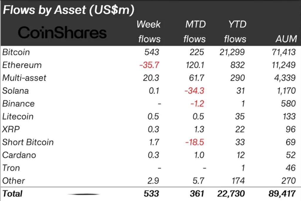Viewport: 301px width, 201px height.
Task: Click the CoinShares logo
Action: tap(62, 32)
